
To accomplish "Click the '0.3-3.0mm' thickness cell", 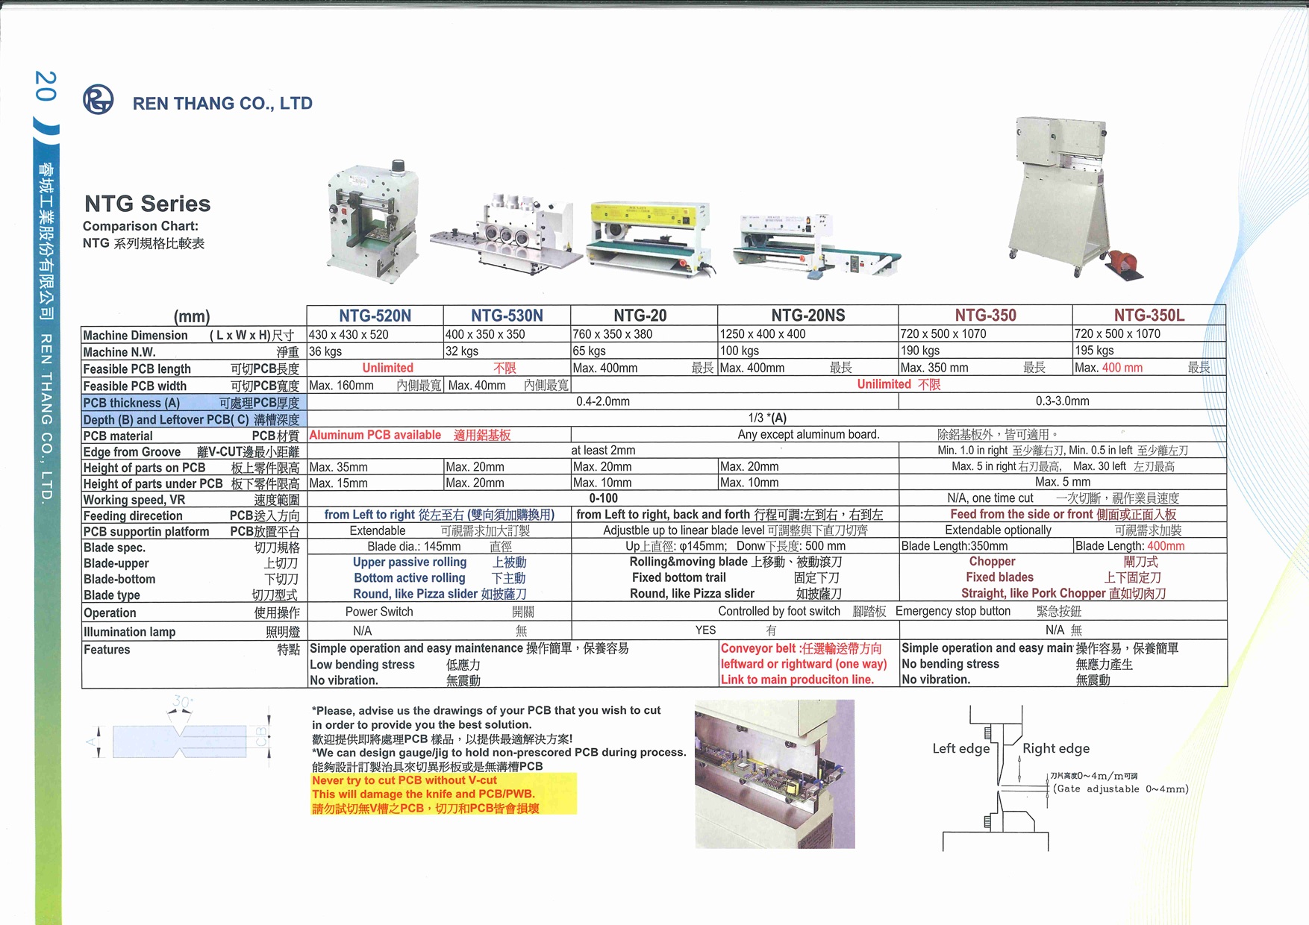I will click(x=1062, y=401).
